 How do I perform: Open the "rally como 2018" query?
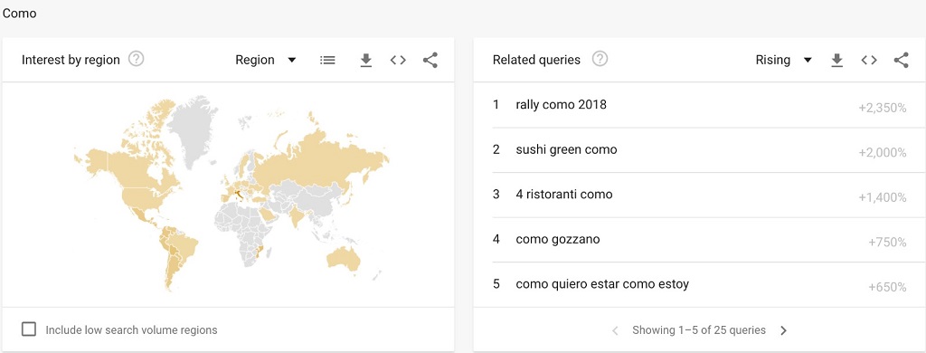pos(699,105)
